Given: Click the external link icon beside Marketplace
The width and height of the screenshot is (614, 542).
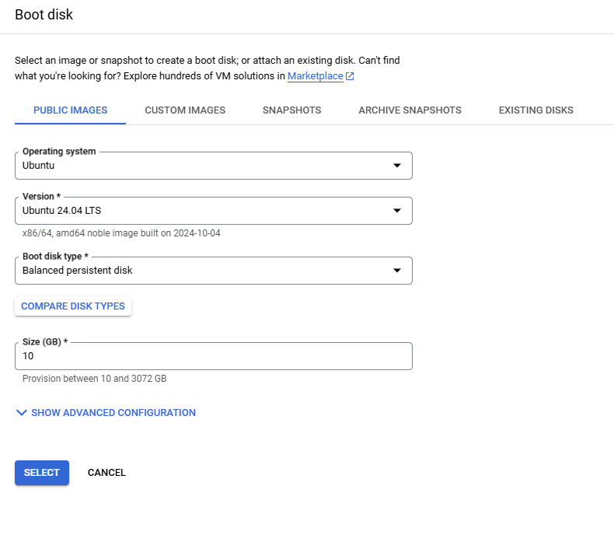Looking at the screenshot, I should pyautogui.click(x=350, y=76).
